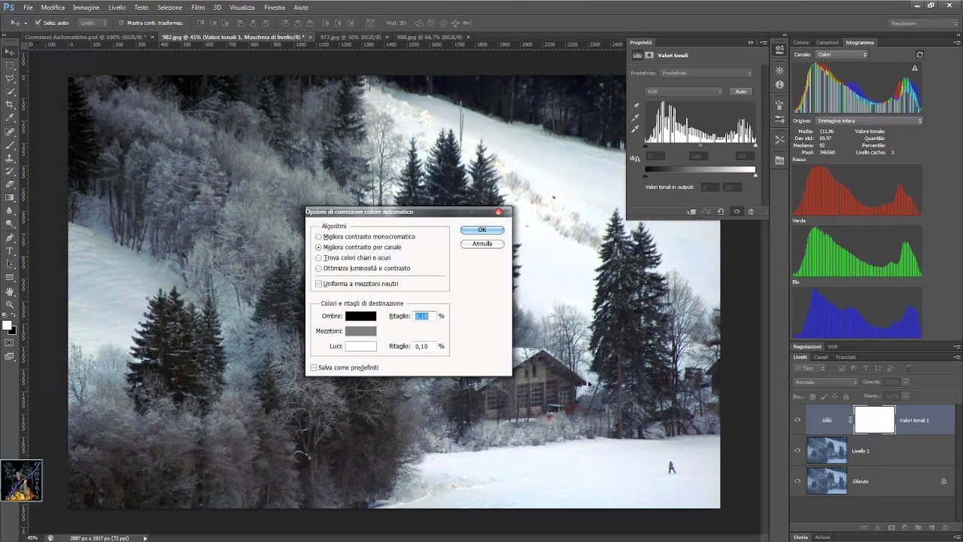
Task: Select the Lasso tool
Action: 10,78
